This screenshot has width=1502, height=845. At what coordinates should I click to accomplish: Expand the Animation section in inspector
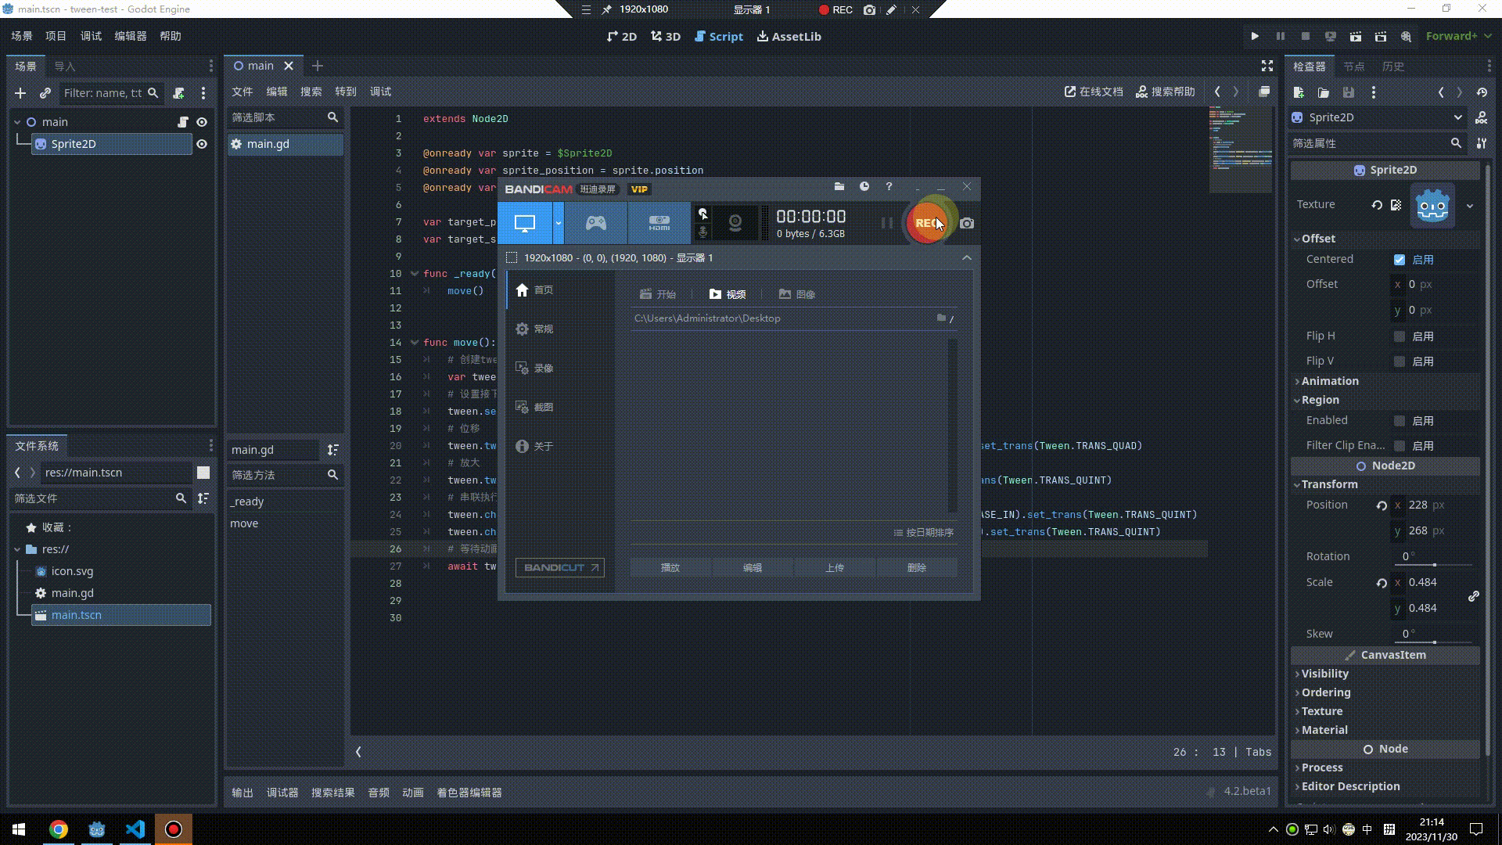tap(1330, 381)
